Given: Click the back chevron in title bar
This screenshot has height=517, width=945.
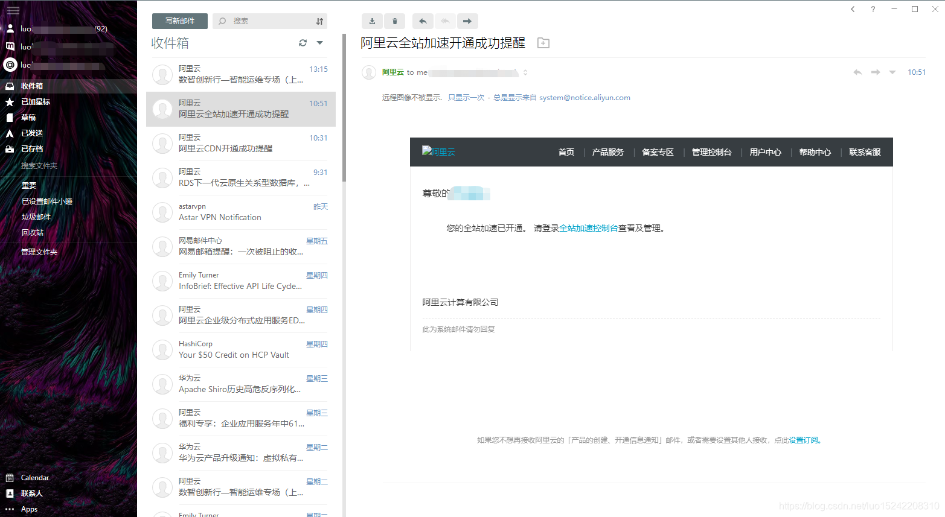Looking at the screenshot, I should point(853,9).
